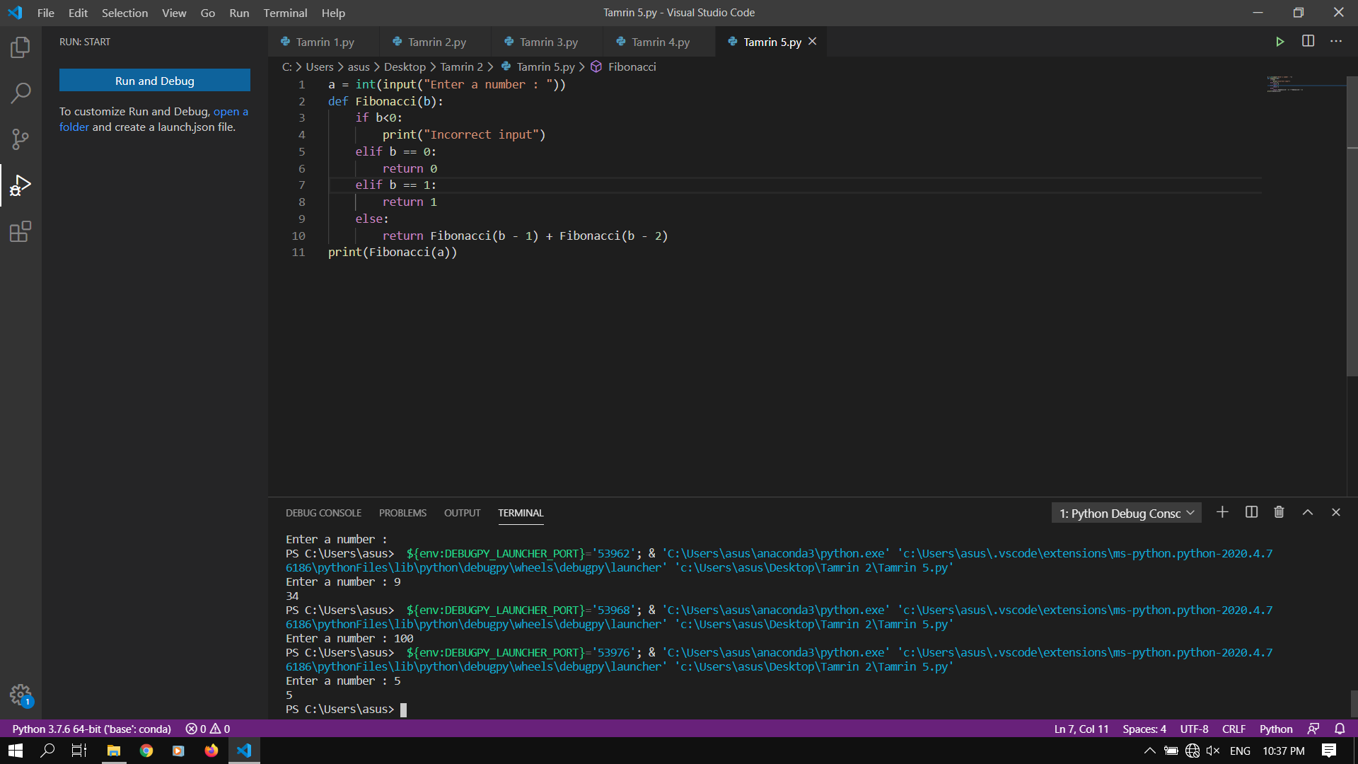The image size is (1358, 764).
Task: Open notifications bell in status bar
Action: (x=1340, y=729)
